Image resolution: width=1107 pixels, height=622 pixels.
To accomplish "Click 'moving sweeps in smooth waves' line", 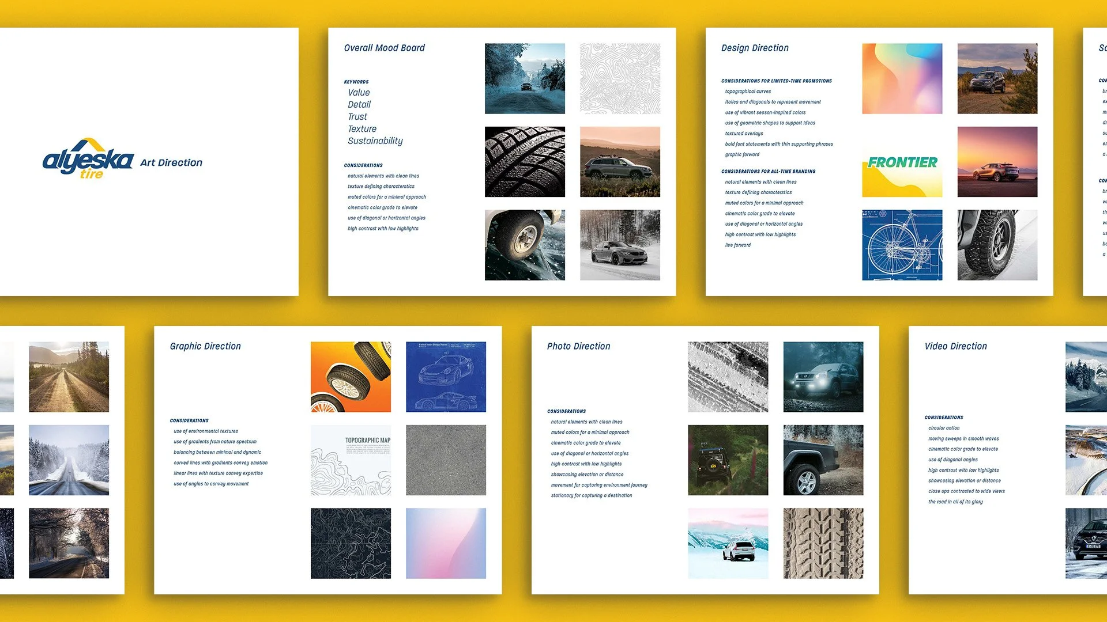I will point(963,439).
